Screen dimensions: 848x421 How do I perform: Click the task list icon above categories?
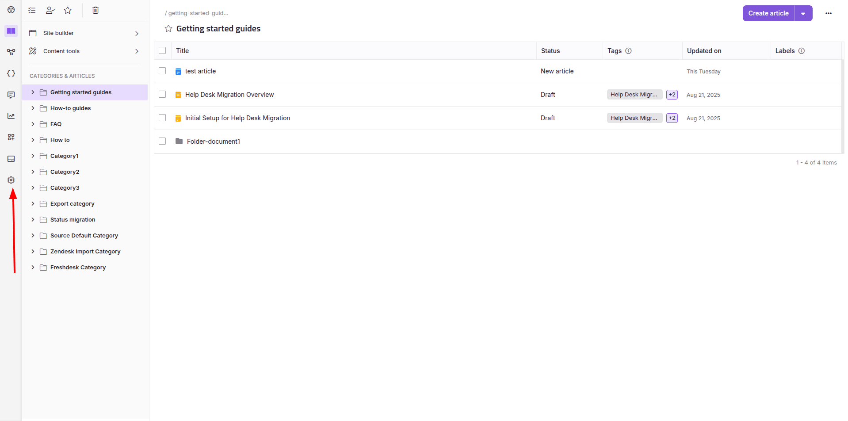pyautogui.click(x=32, y=10)
